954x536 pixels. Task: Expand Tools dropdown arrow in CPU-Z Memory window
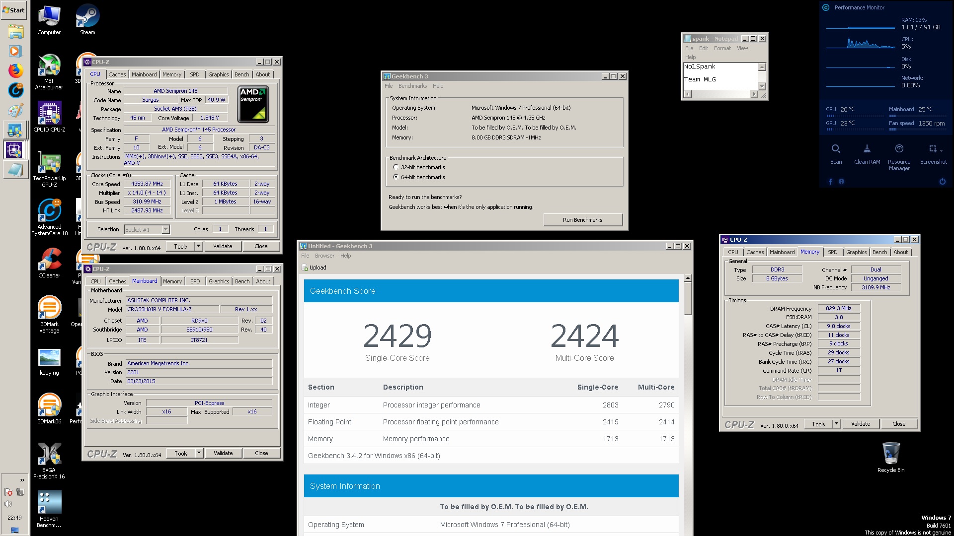pos(836,424)
